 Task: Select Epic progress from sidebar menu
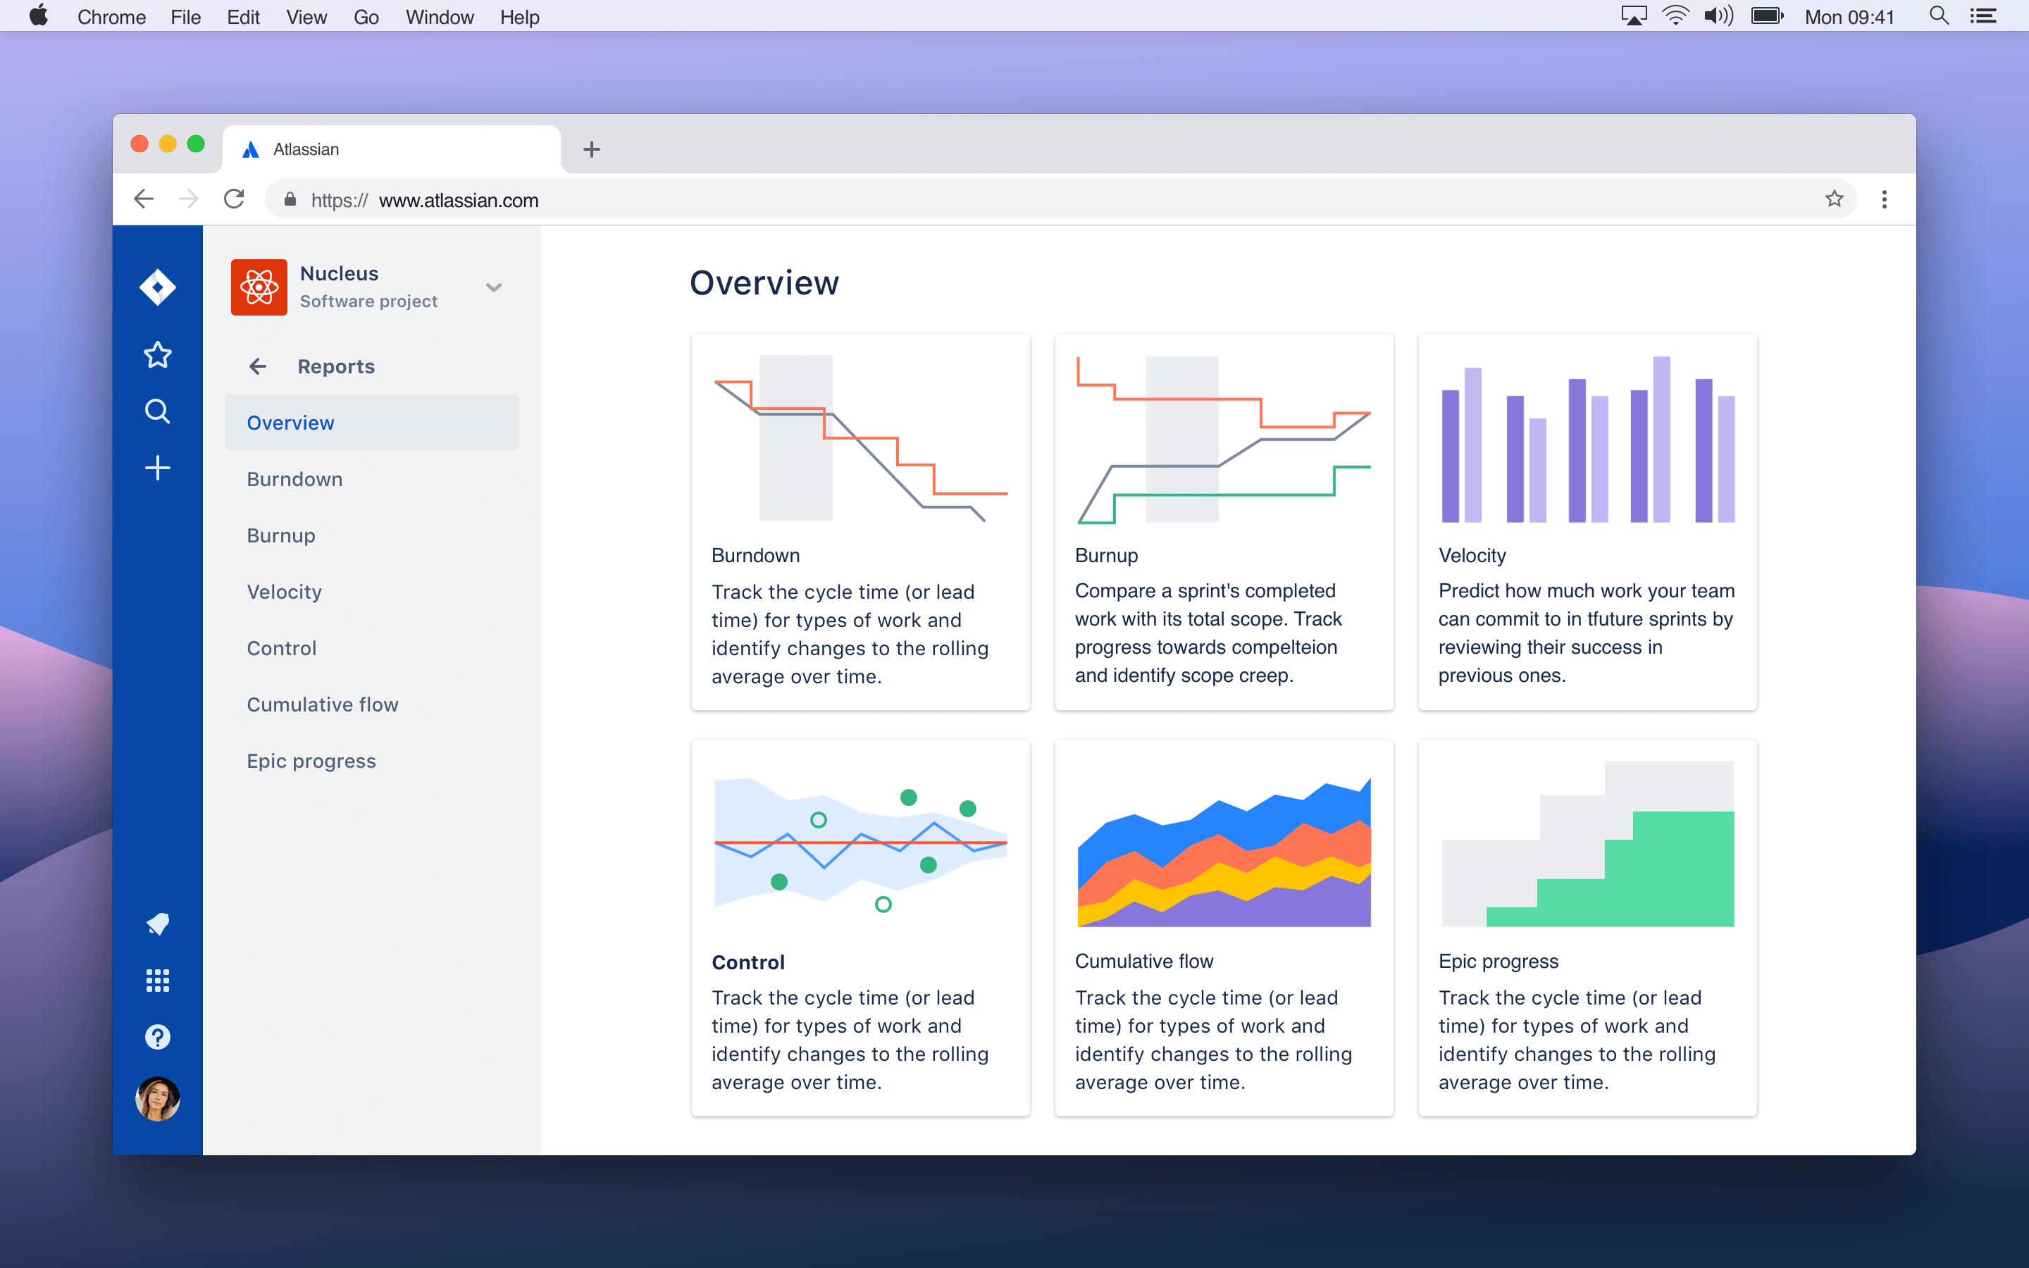[x=311, y=761]
